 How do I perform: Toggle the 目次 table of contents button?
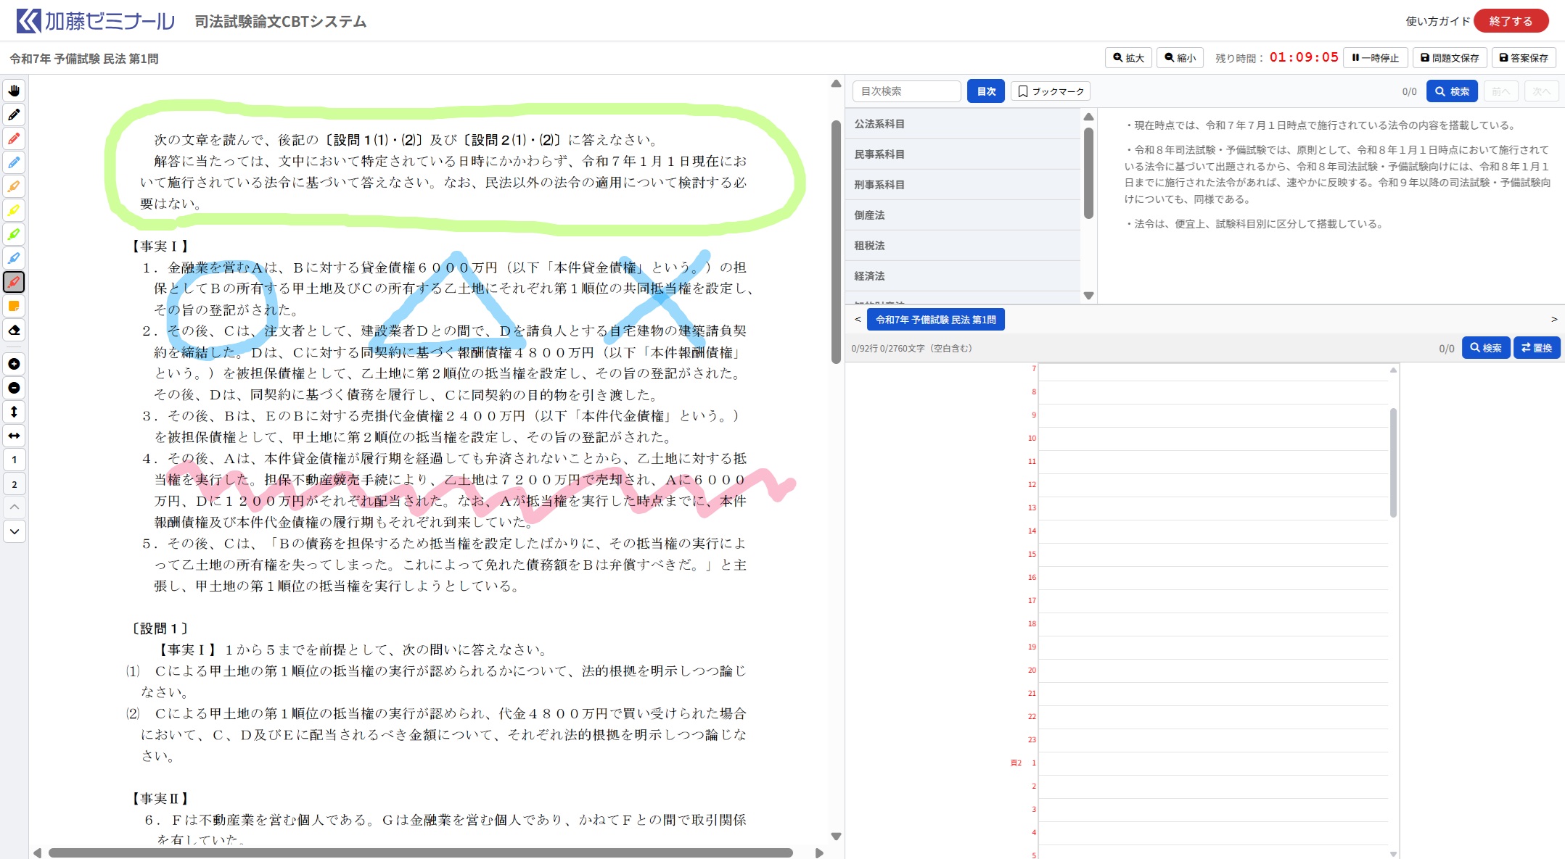click(985, 91)
